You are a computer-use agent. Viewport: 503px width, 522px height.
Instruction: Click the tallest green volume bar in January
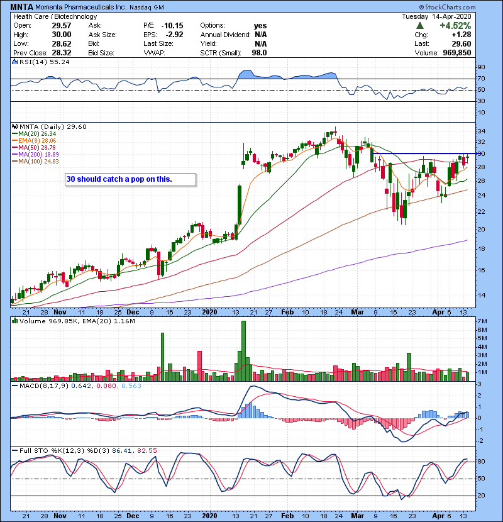(x=243, y=351)
